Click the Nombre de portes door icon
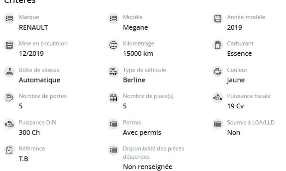Viewport: 286px width, 171px height. click(9, 97)
